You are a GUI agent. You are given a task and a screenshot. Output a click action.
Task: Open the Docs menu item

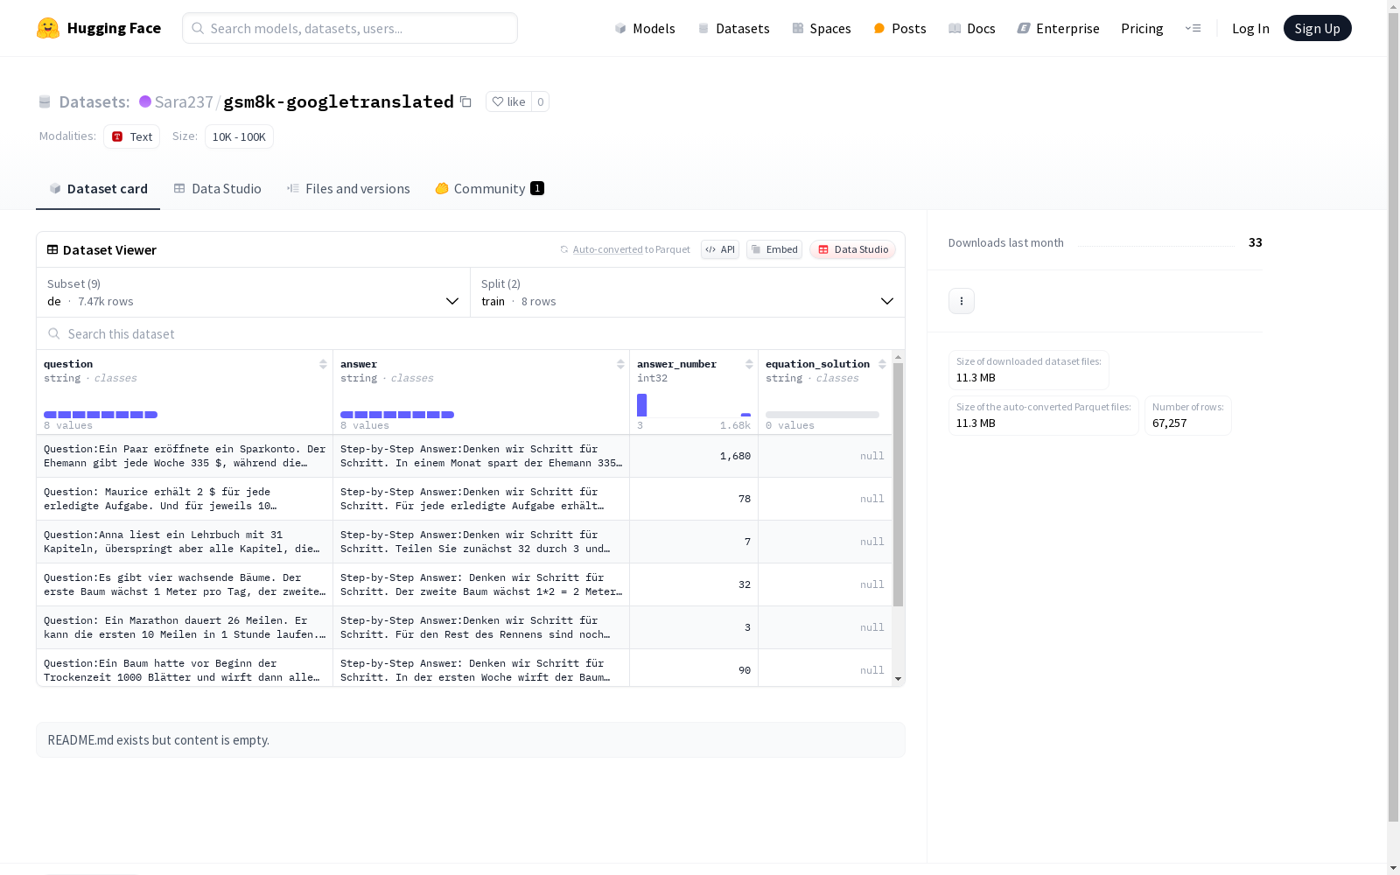coord(972,28)
